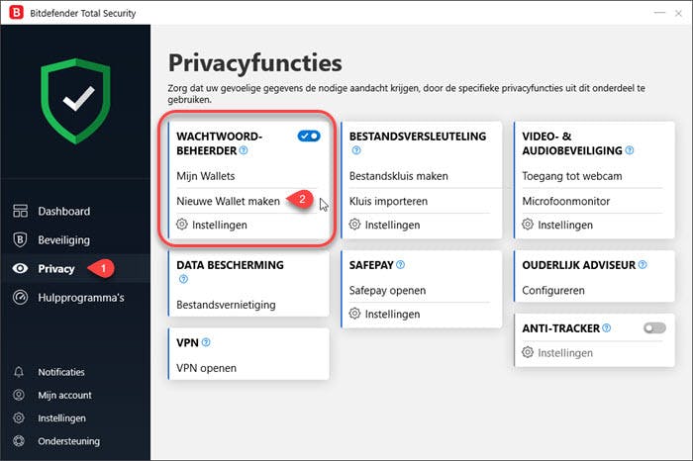Screen dimensions: 693x461
Task: Select the Privacy menu item
Action: [55, 269]
